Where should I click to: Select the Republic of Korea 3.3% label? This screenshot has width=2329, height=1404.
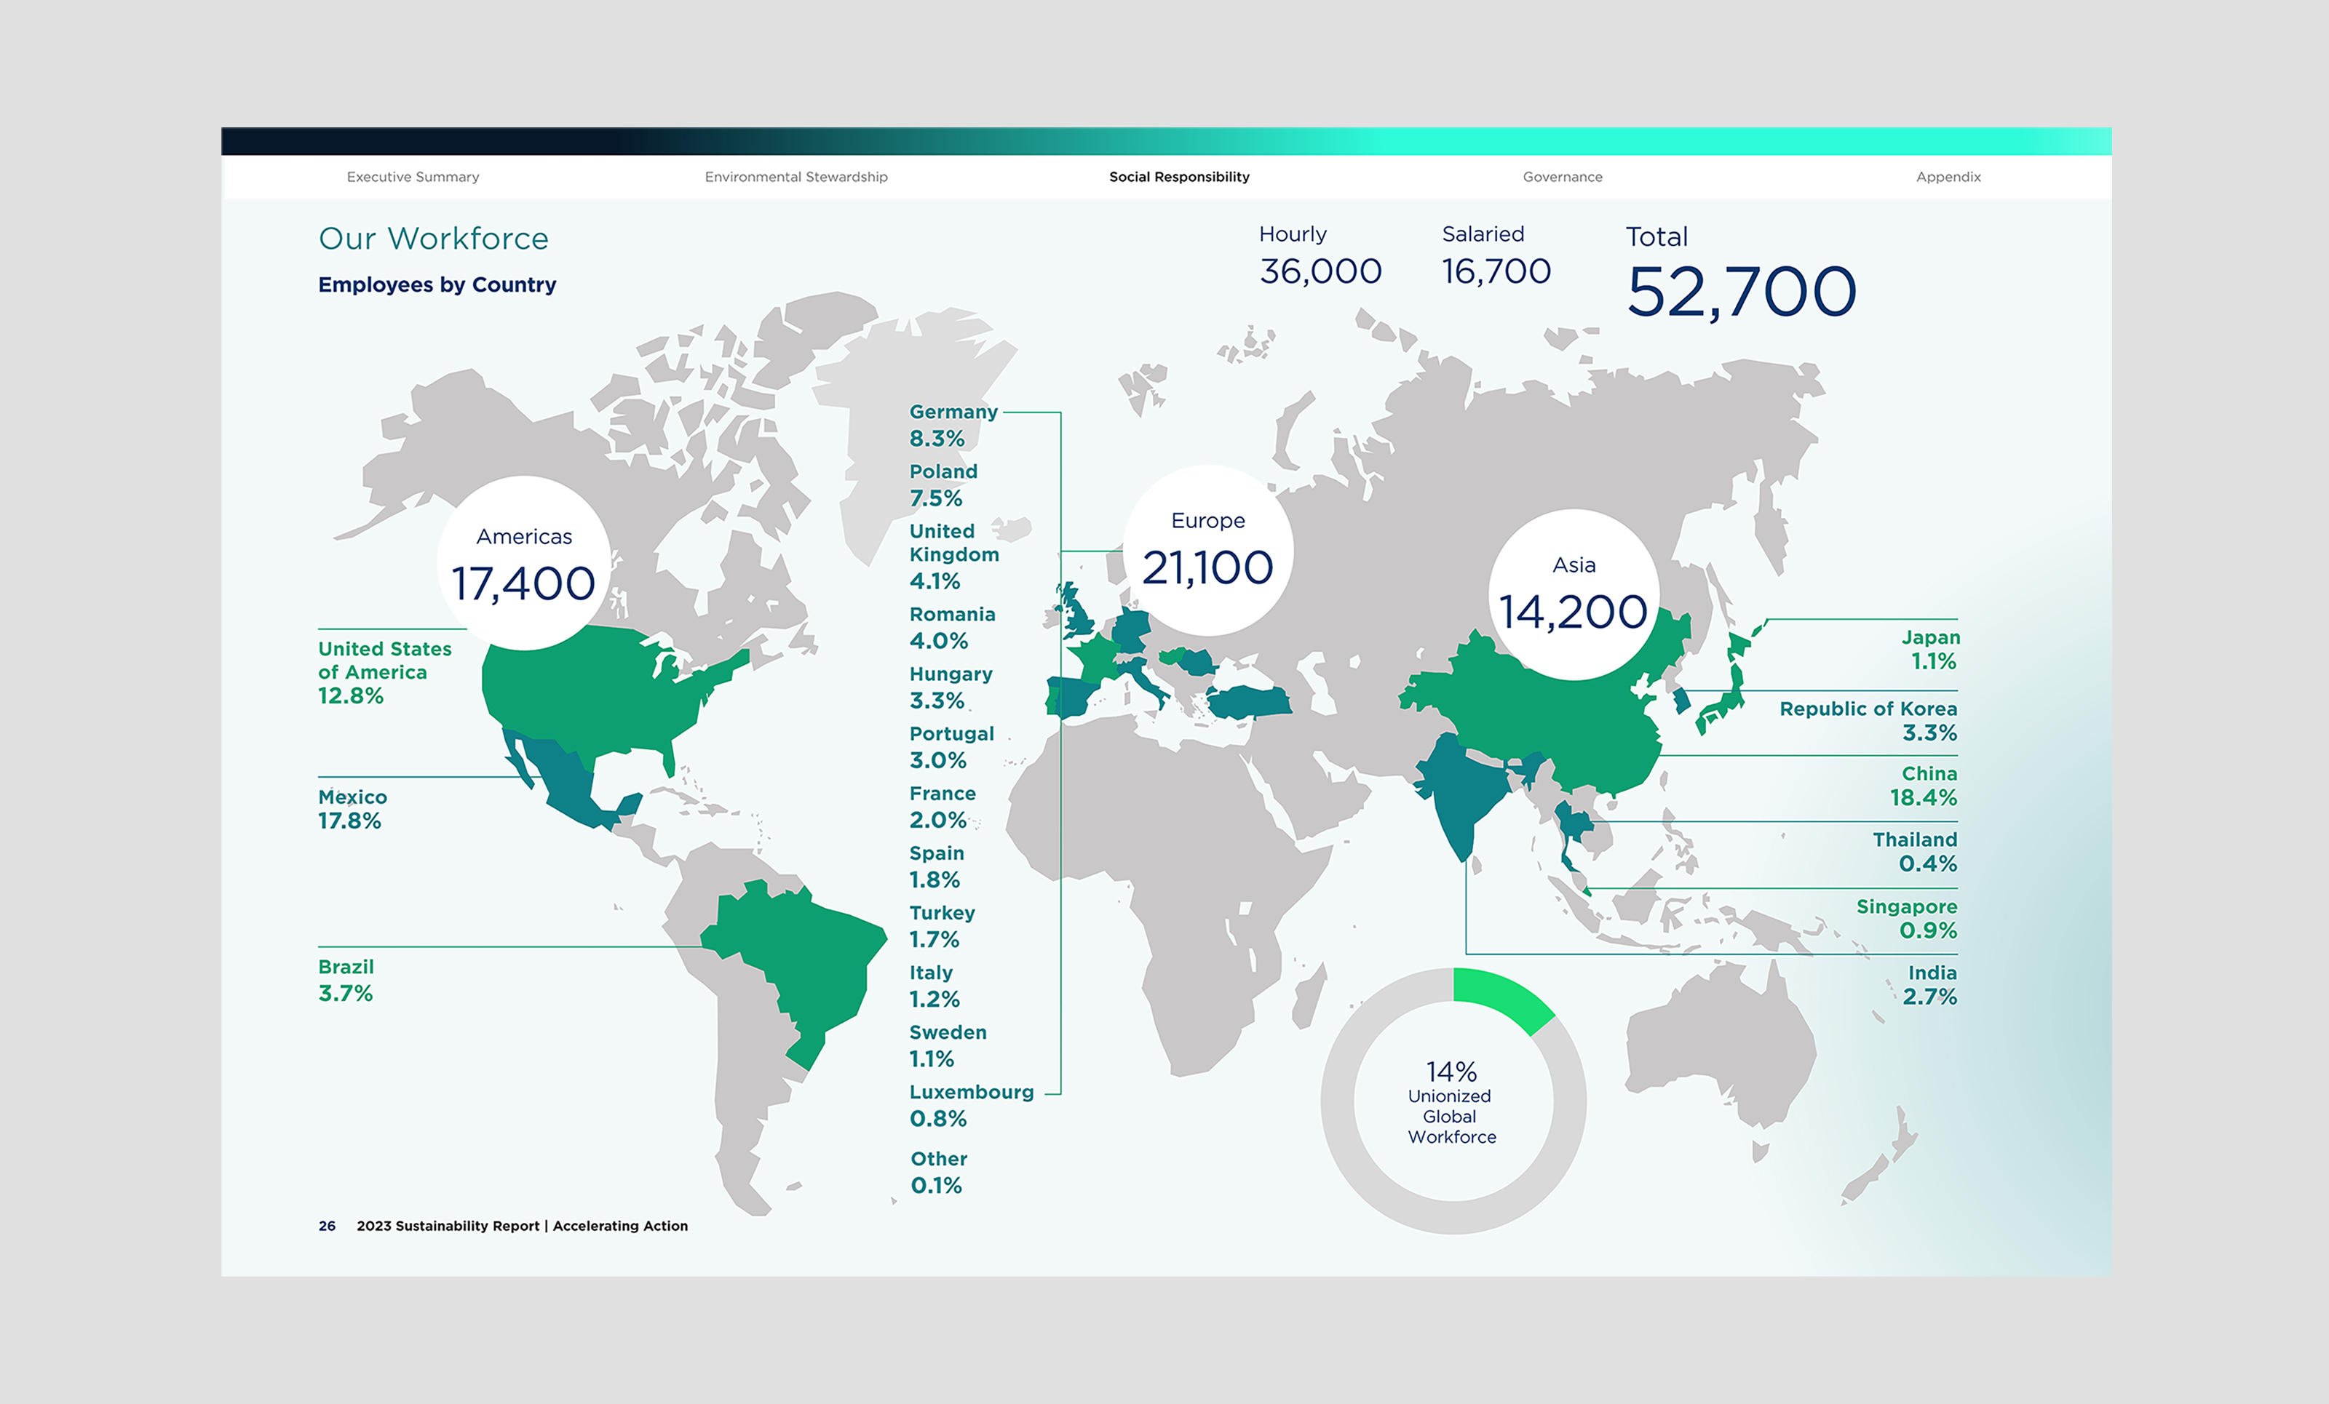pos(1868,720)
